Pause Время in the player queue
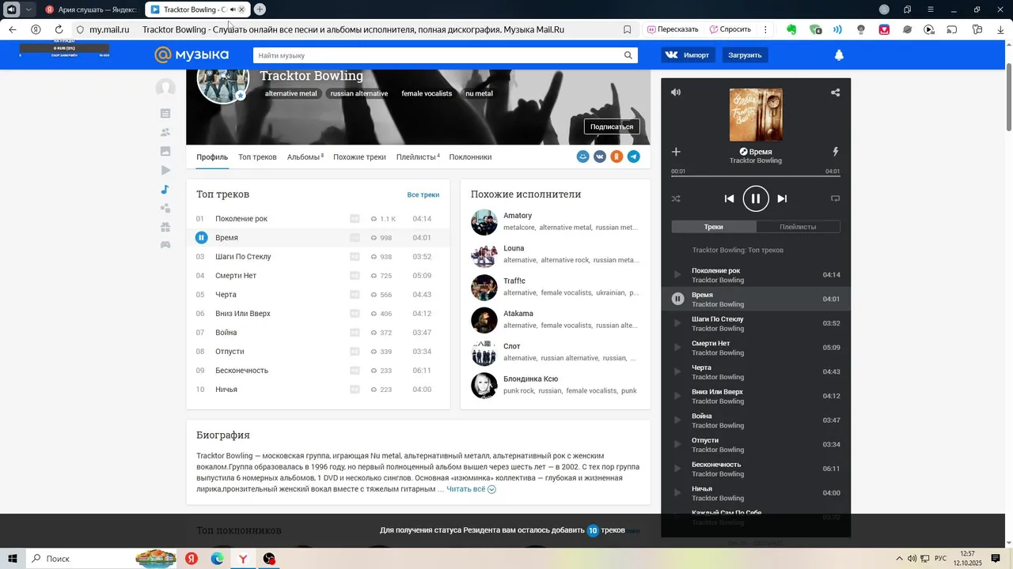The height and width of the screenshot is (569, 1013). click(x=677, y=299)
